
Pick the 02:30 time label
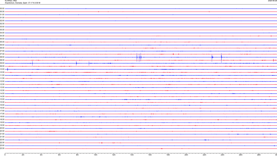2,24
